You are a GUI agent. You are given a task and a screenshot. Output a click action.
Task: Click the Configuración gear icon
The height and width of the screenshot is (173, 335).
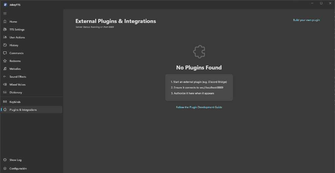(5, 168)
